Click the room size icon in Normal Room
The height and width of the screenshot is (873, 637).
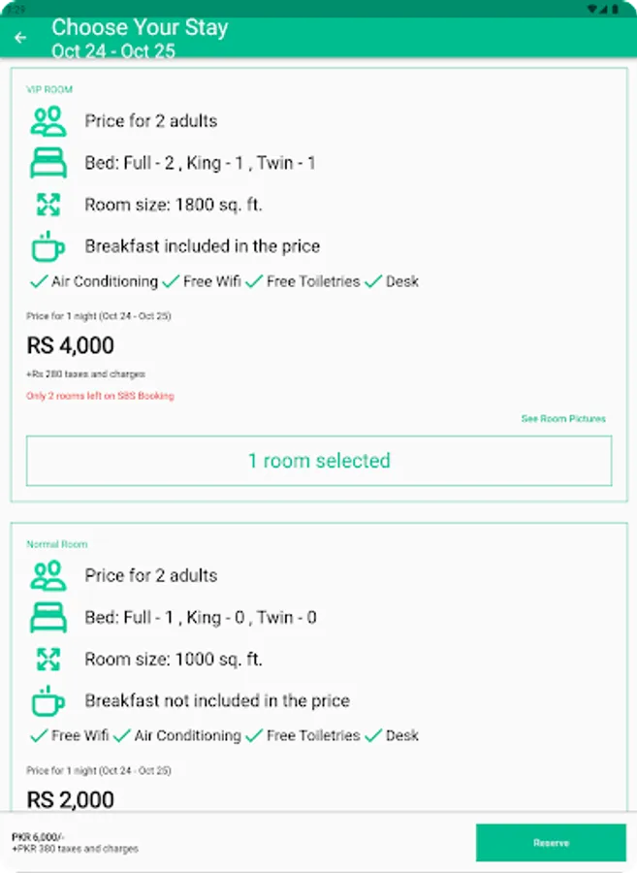pos(48,659)
